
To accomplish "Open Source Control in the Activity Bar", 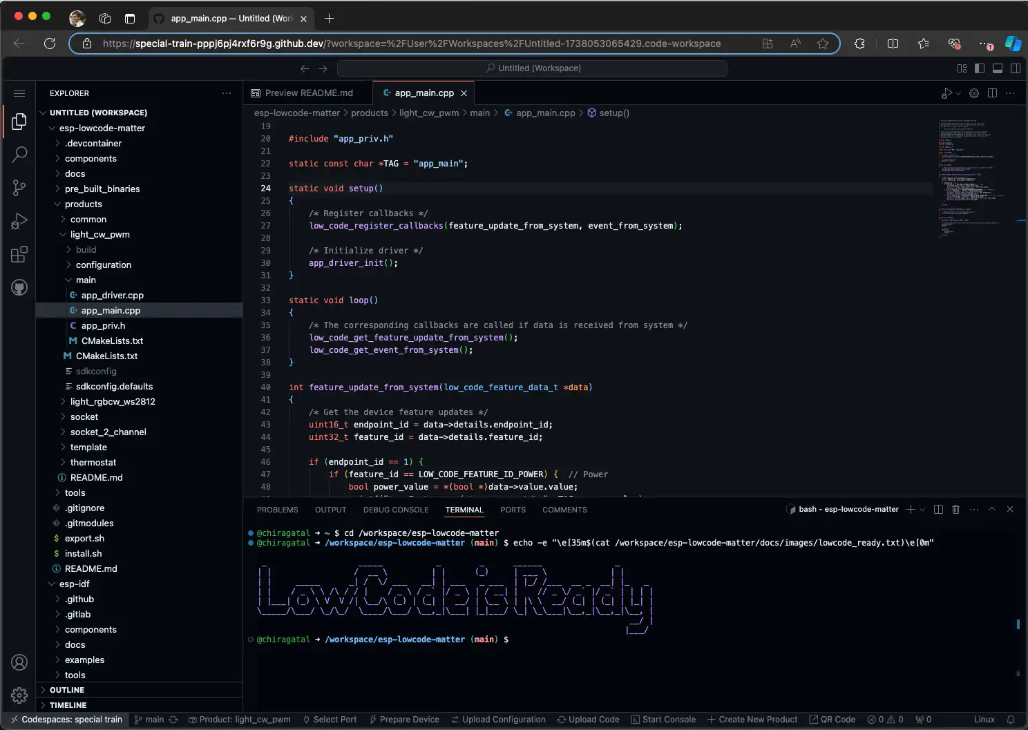I will pyautogui.click(x=19, y=188).
